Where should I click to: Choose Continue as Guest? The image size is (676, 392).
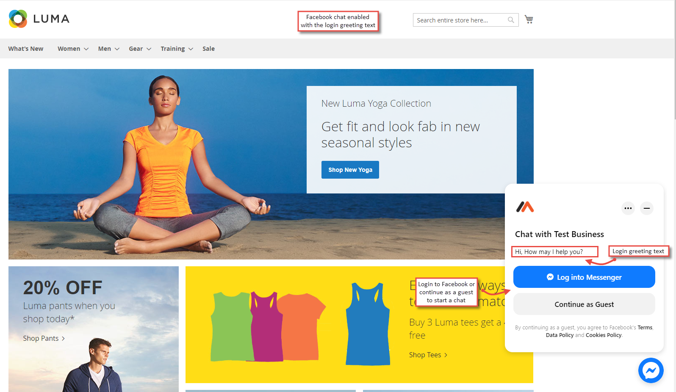(x=584, y=304)
